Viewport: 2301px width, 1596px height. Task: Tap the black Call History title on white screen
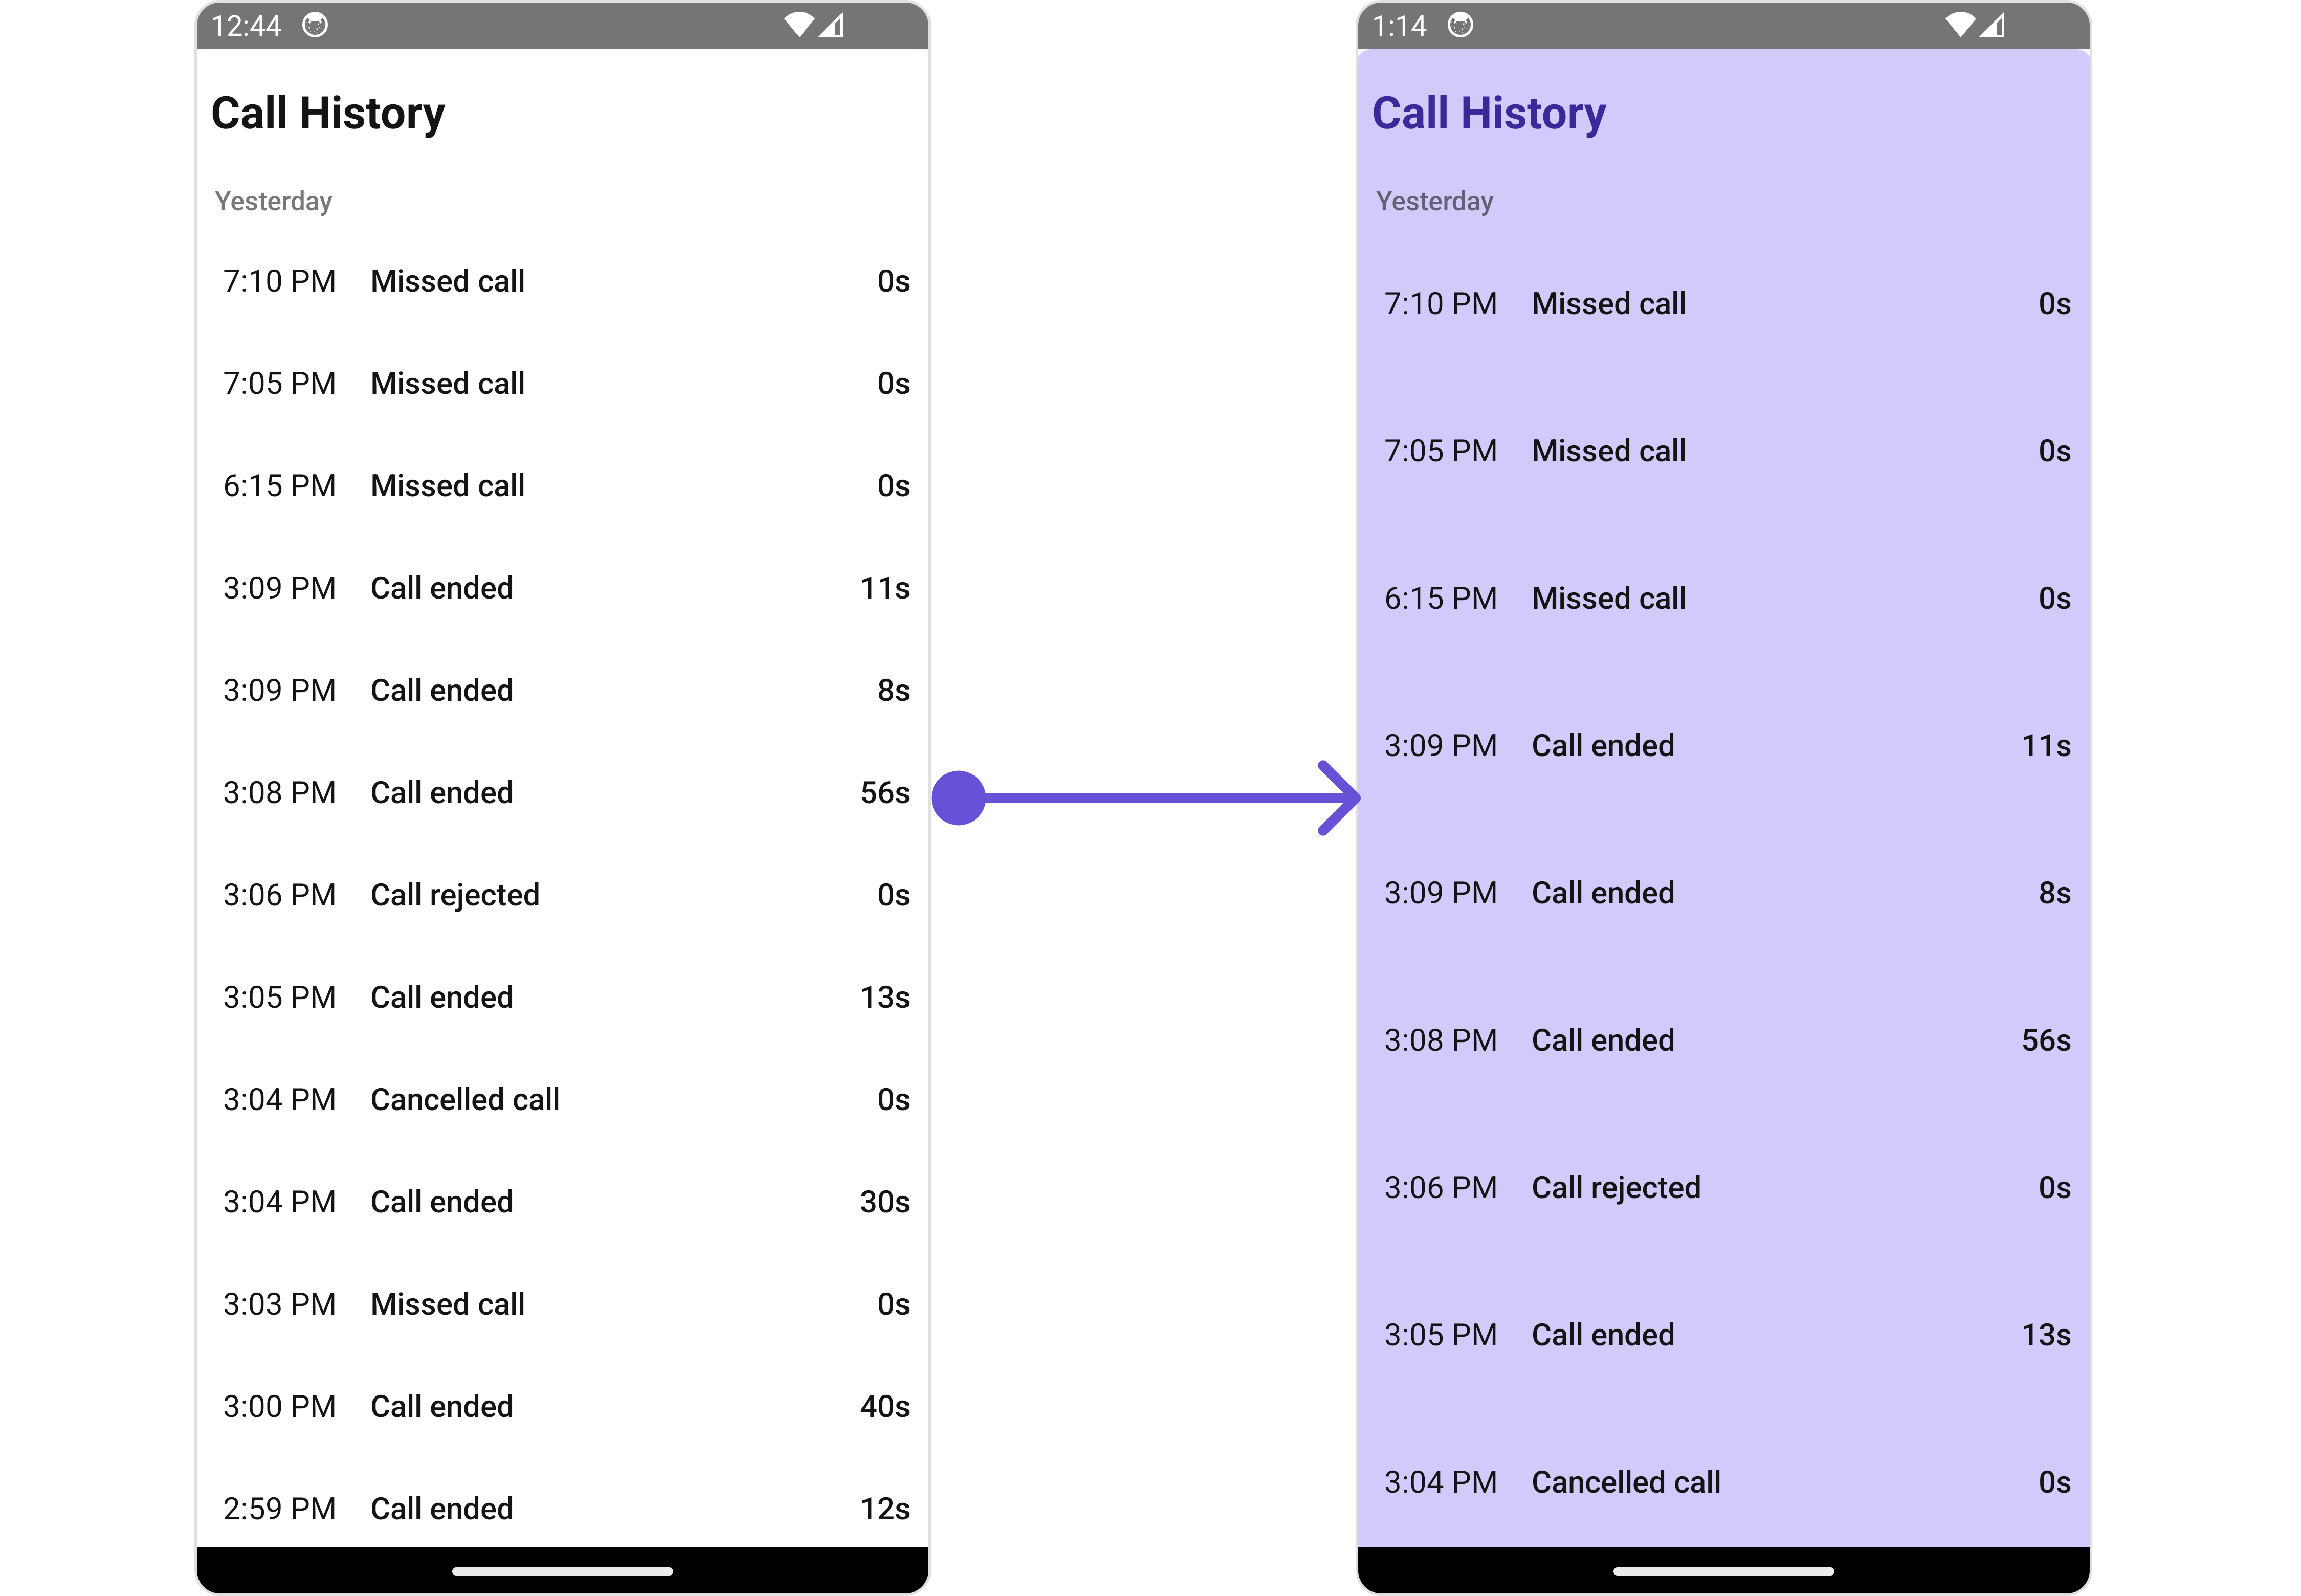tap(328, 113)
